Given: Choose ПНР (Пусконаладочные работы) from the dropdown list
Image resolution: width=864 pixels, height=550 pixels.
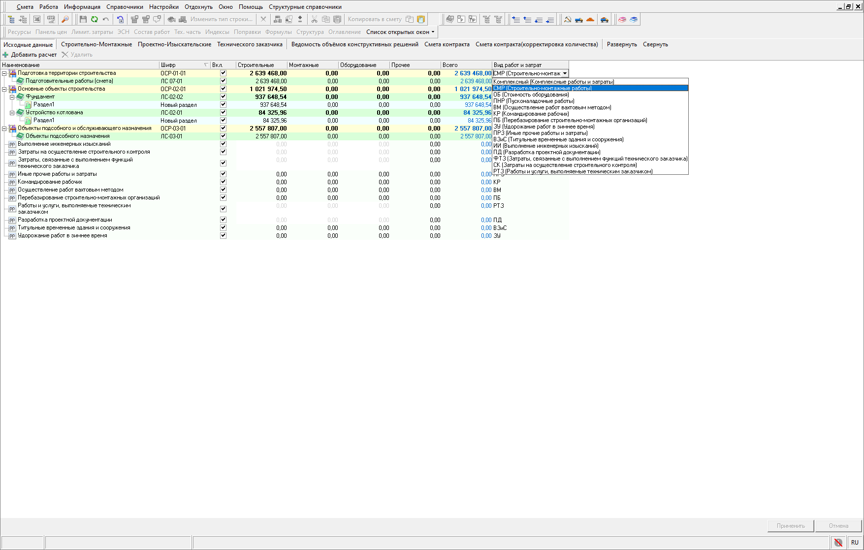Looking at the screenshot, I should 534,101.
